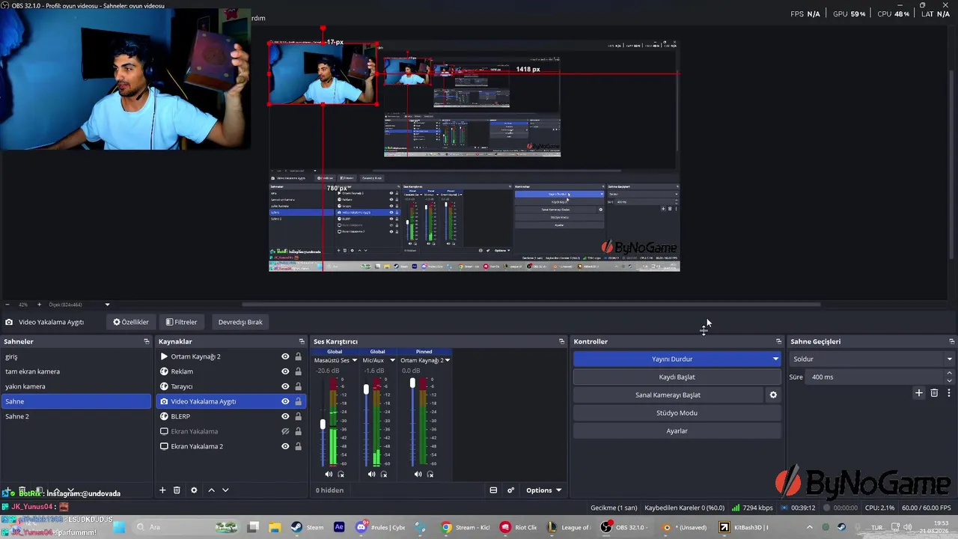The width and height of the screenshot is (958, 539).
Task: Show the hidden Ekran Yakalama source
Action: click(x=285, y=431)
